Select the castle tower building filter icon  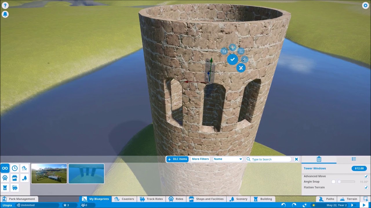5,188
